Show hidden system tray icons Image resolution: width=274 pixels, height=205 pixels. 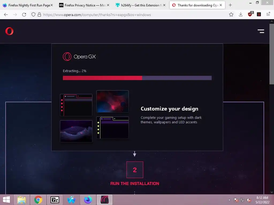pos(229,200)
